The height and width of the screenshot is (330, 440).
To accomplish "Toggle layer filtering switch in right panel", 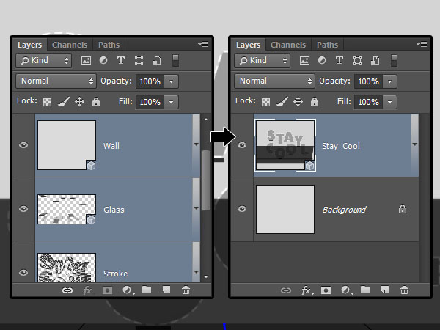I will point(395,61).
